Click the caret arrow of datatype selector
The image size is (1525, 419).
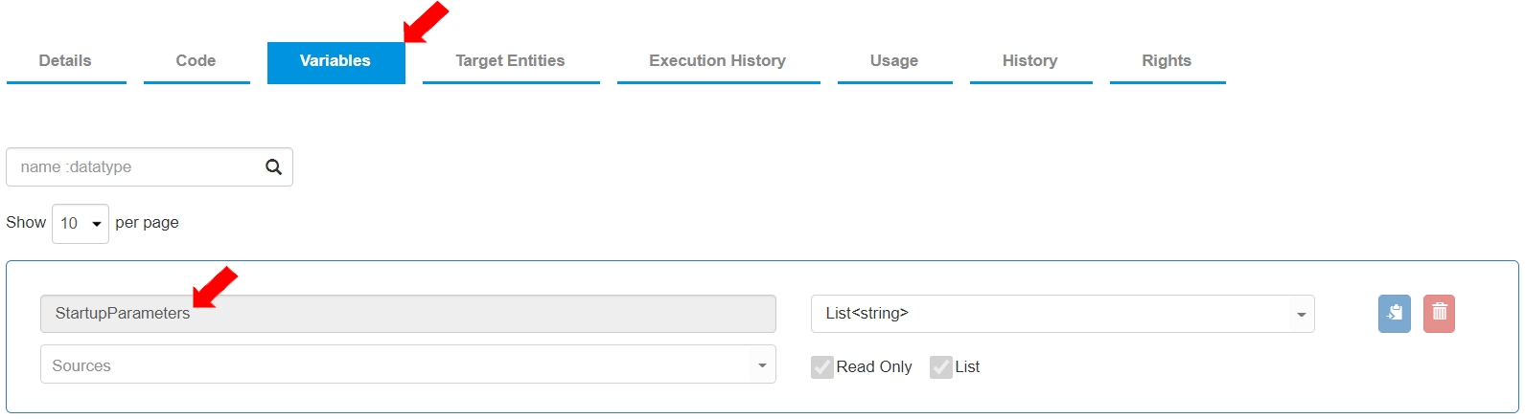coord(1301,315)
